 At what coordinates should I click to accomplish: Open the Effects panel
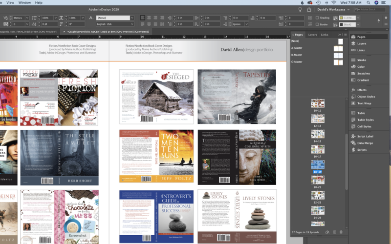tap(362, 90)
